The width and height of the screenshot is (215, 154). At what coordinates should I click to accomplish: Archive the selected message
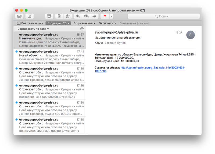coord(49,16)
